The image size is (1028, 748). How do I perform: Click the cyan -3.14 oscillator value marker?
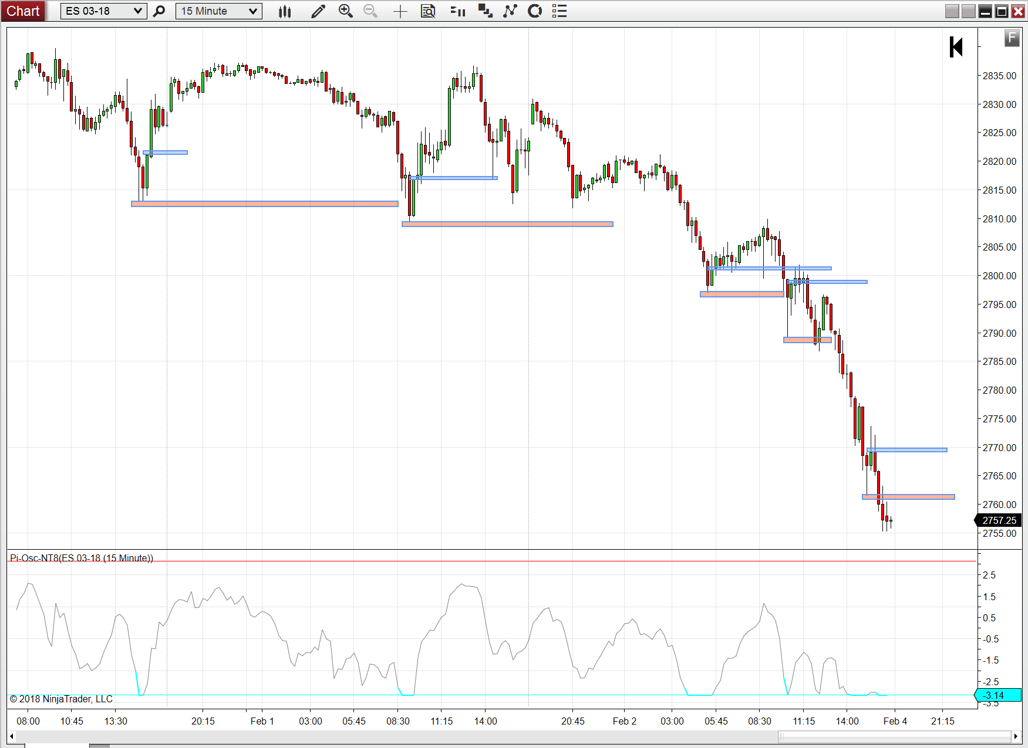coord(999,695)
